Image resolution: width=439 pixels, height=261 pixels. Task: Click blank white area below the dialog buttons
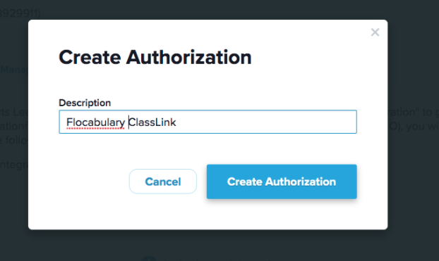click(208, 215)
